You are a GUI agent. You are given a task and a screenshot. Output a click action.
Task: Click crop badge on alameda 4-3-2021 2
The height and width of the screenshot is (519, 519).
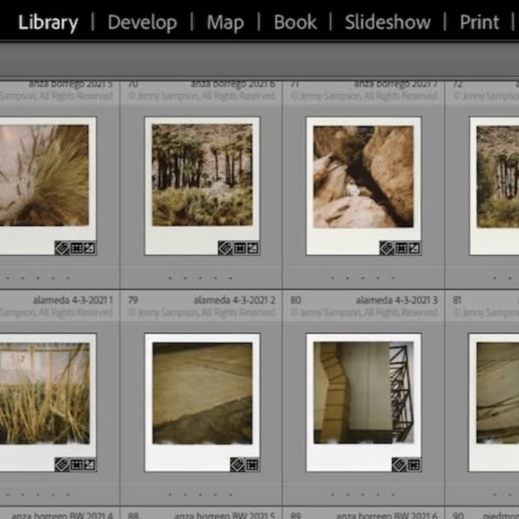252,465
